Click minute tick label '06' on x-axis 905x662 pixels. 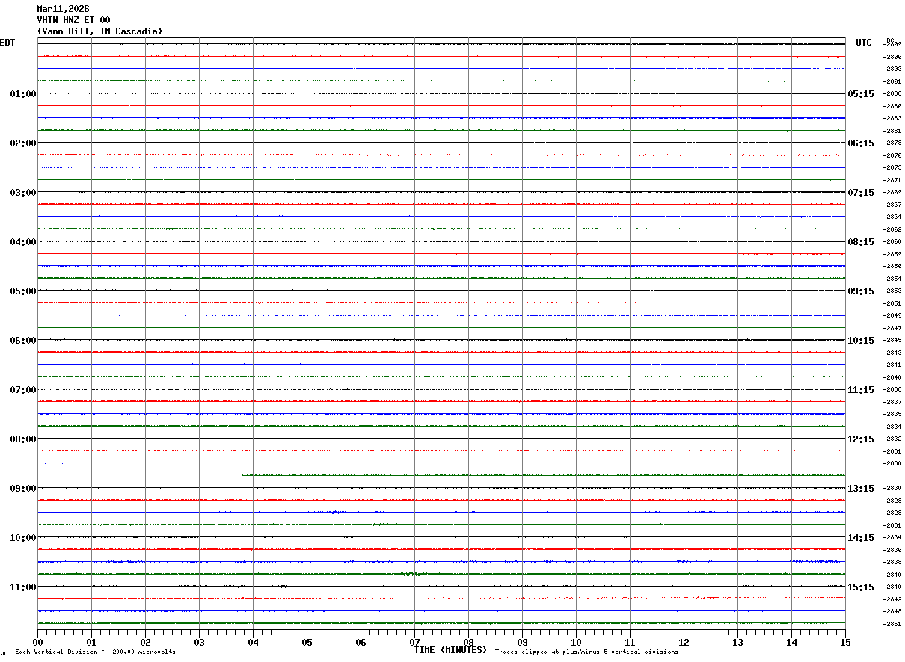tap(361, 642)
